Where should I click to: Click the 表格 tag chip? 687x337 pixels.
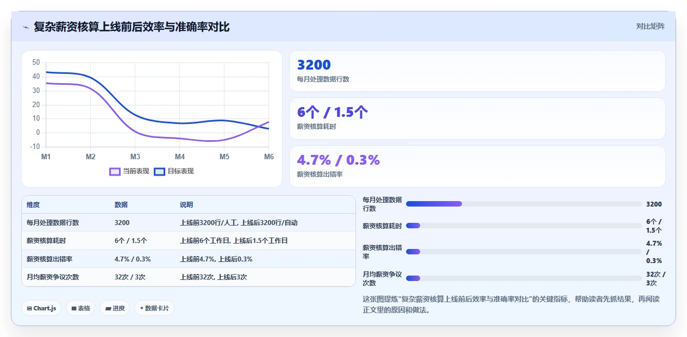point(80,308)
